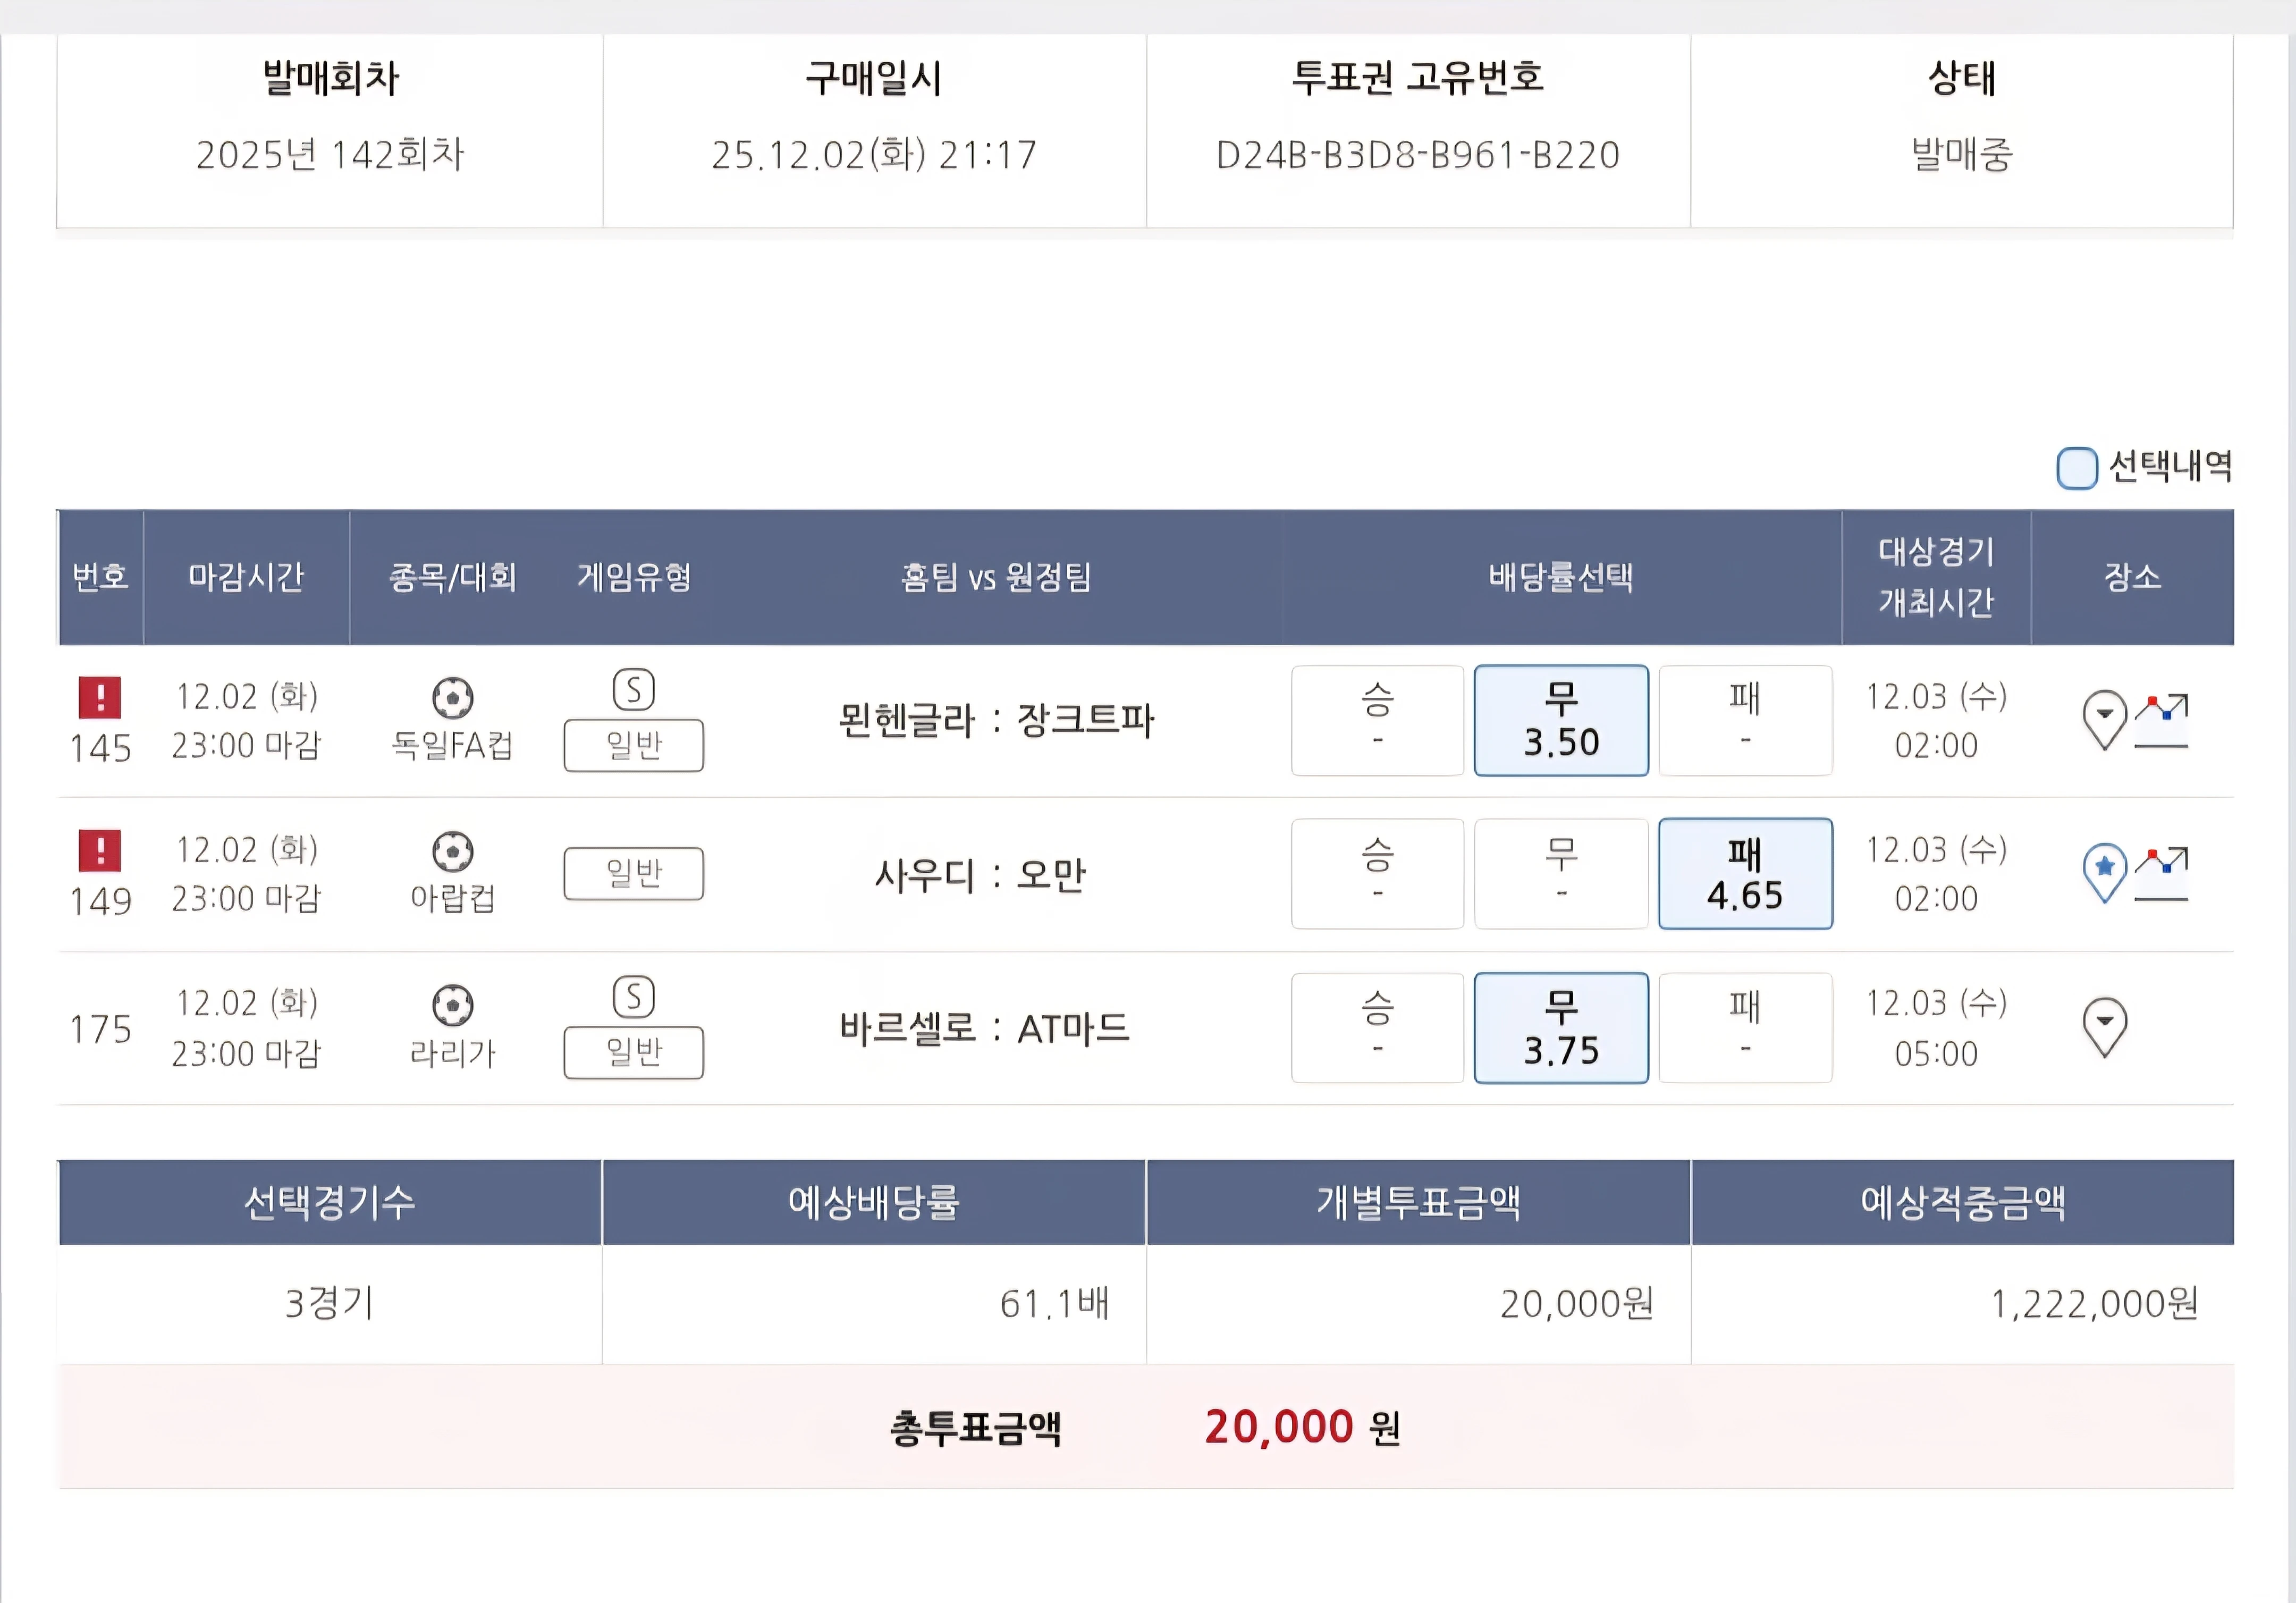Open trend chart icon for 뮌헨글라 match

coord(2161,720)
